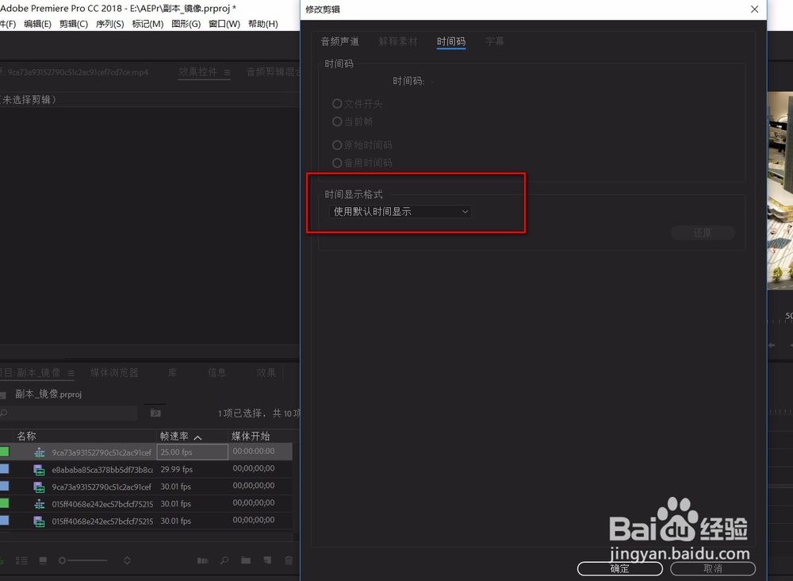
Task: Open the 效果控件 panel menu icon
Action: [227, 72]
